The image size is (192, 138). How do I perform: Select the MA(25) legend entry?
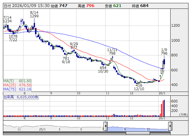tap(17, 85)
